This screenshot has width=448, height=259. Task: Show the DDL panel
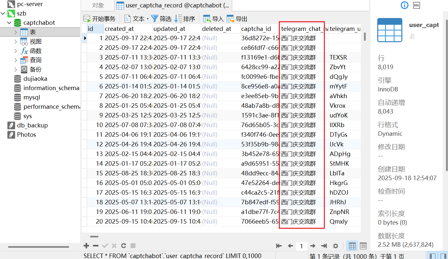tap(416, 5)
